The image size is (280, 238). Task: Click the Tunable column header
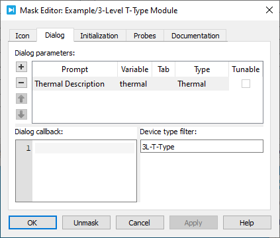coord(246,69)
